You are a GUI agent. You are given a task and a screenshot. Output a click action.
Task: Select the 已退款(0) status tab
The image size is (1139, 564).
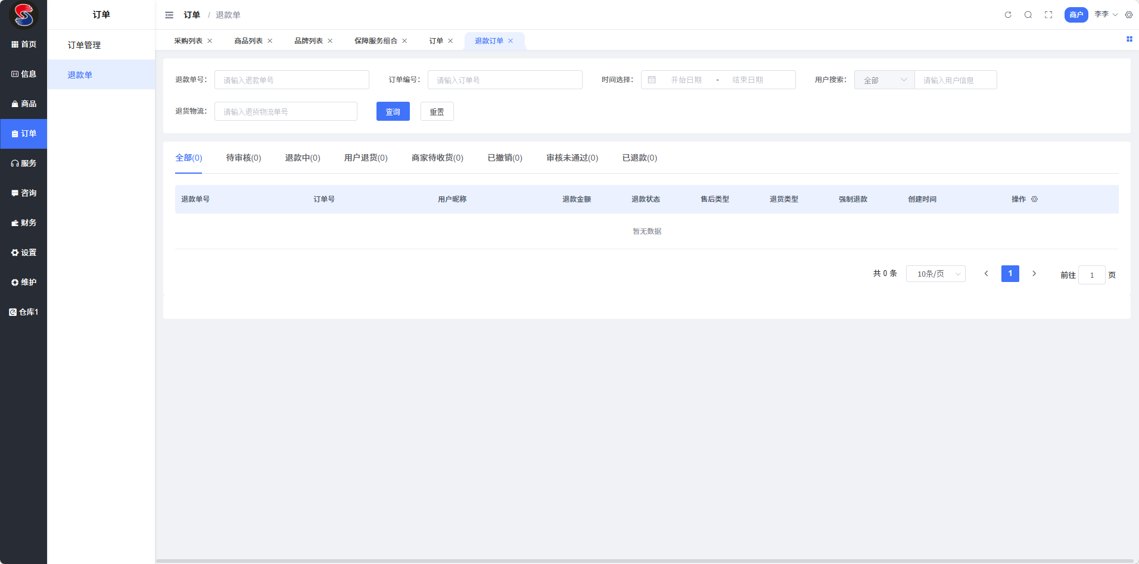pos(639,158)
